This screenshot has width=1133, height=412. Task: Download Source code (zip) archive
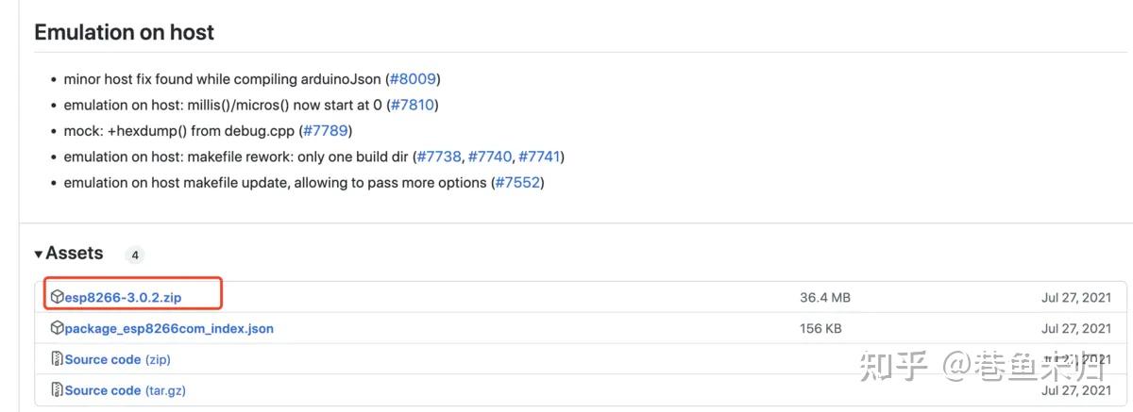pyautogui.click(x=117, y=359)
